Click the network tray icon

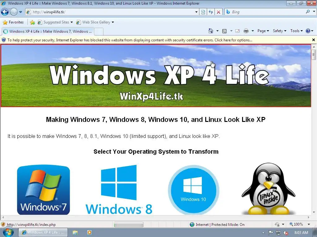278,233
